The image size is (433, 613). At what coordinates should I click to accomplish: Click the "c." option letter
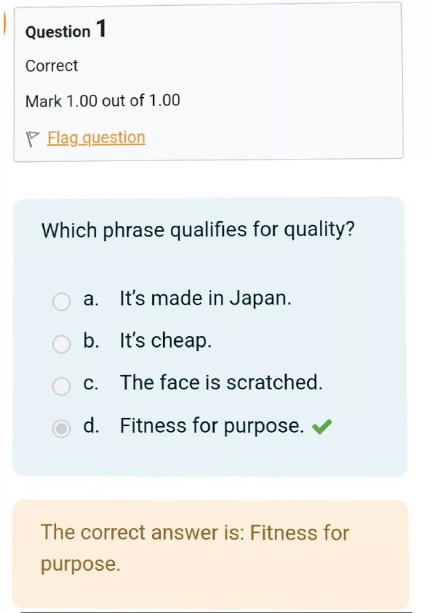91,383
